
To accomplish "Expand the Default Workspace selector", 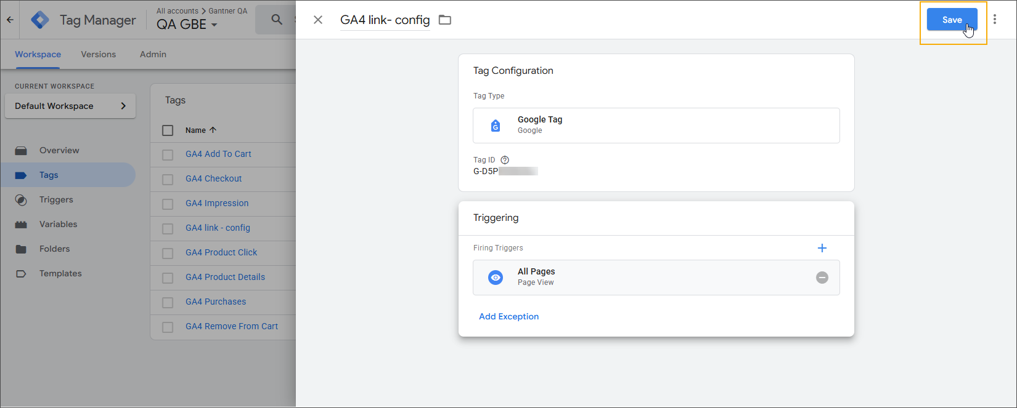I will 70,106.
